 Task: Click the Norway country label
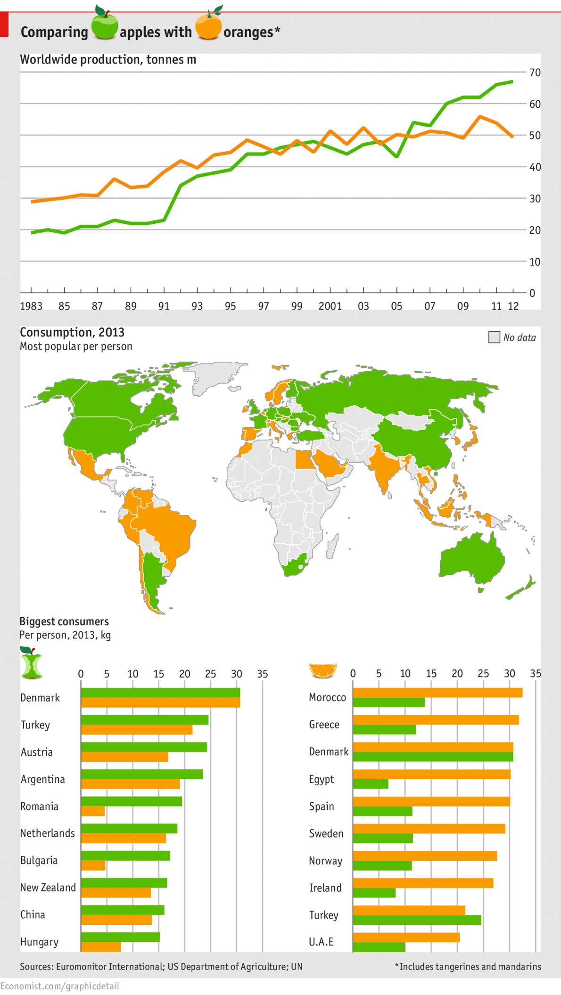click(x=326, y=861)
